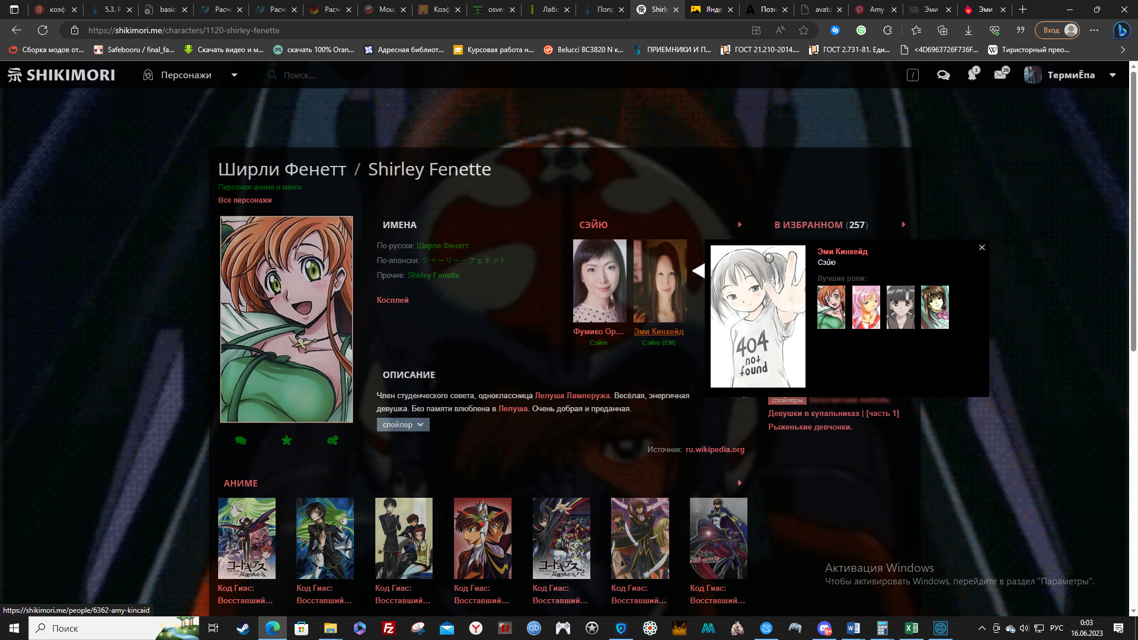
Task: Open user menu arrow next to ТермиЁпа
Action: point(1113,75)
